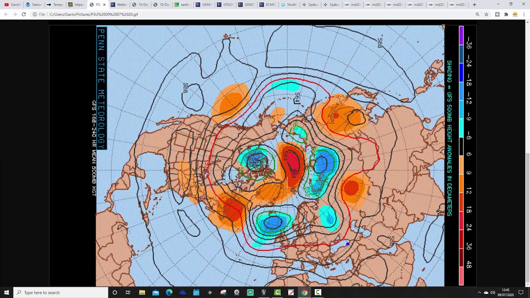Open the Windows notification center
Screen dimensions: 530x298
tap(521, 293)
